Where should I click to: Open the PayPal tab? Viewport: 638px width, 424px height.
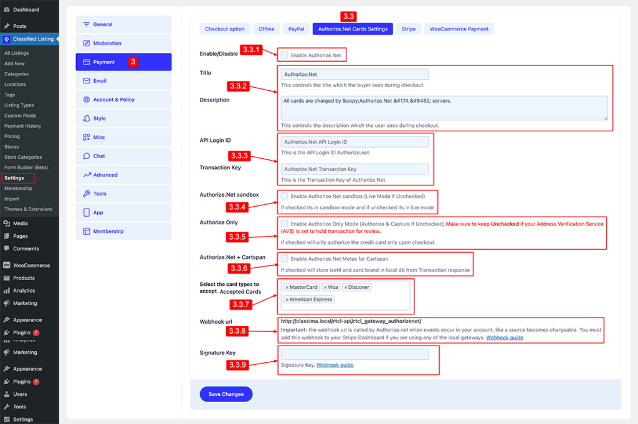click(296, 29)
